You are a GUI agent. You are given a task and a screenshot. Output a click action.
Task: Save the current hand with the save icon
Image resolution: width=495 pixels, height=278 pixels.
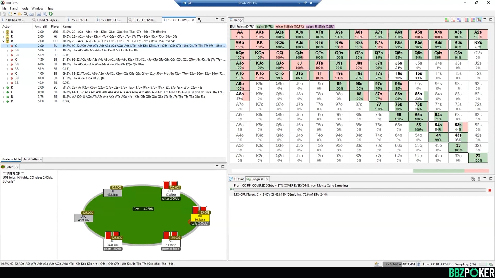(39, 14)
